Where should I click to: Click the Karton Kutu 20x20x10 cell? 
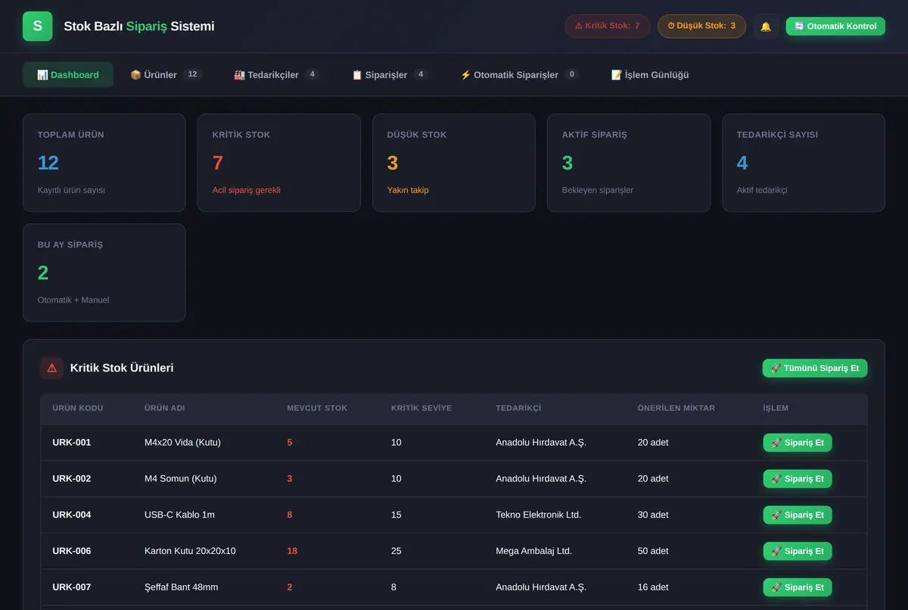(190, 552)
